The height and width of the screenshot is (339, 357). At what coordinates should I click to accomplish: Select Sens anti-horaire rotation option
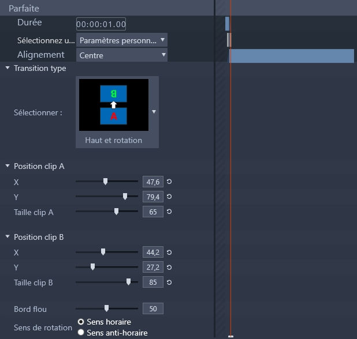point(81,333)
